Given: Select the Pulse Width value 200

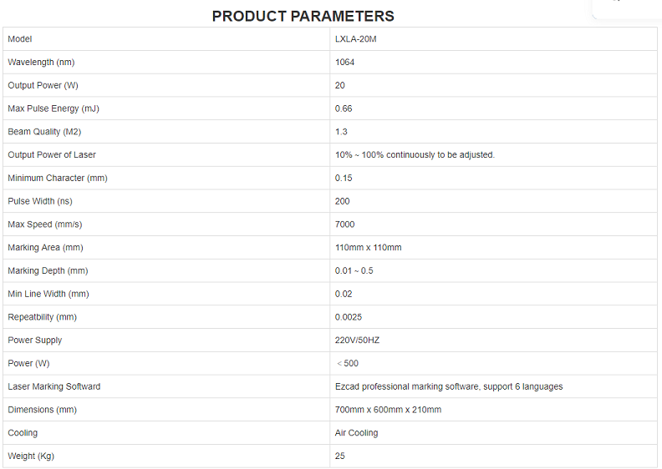Looking at the screenshot, I should [342, 201].
